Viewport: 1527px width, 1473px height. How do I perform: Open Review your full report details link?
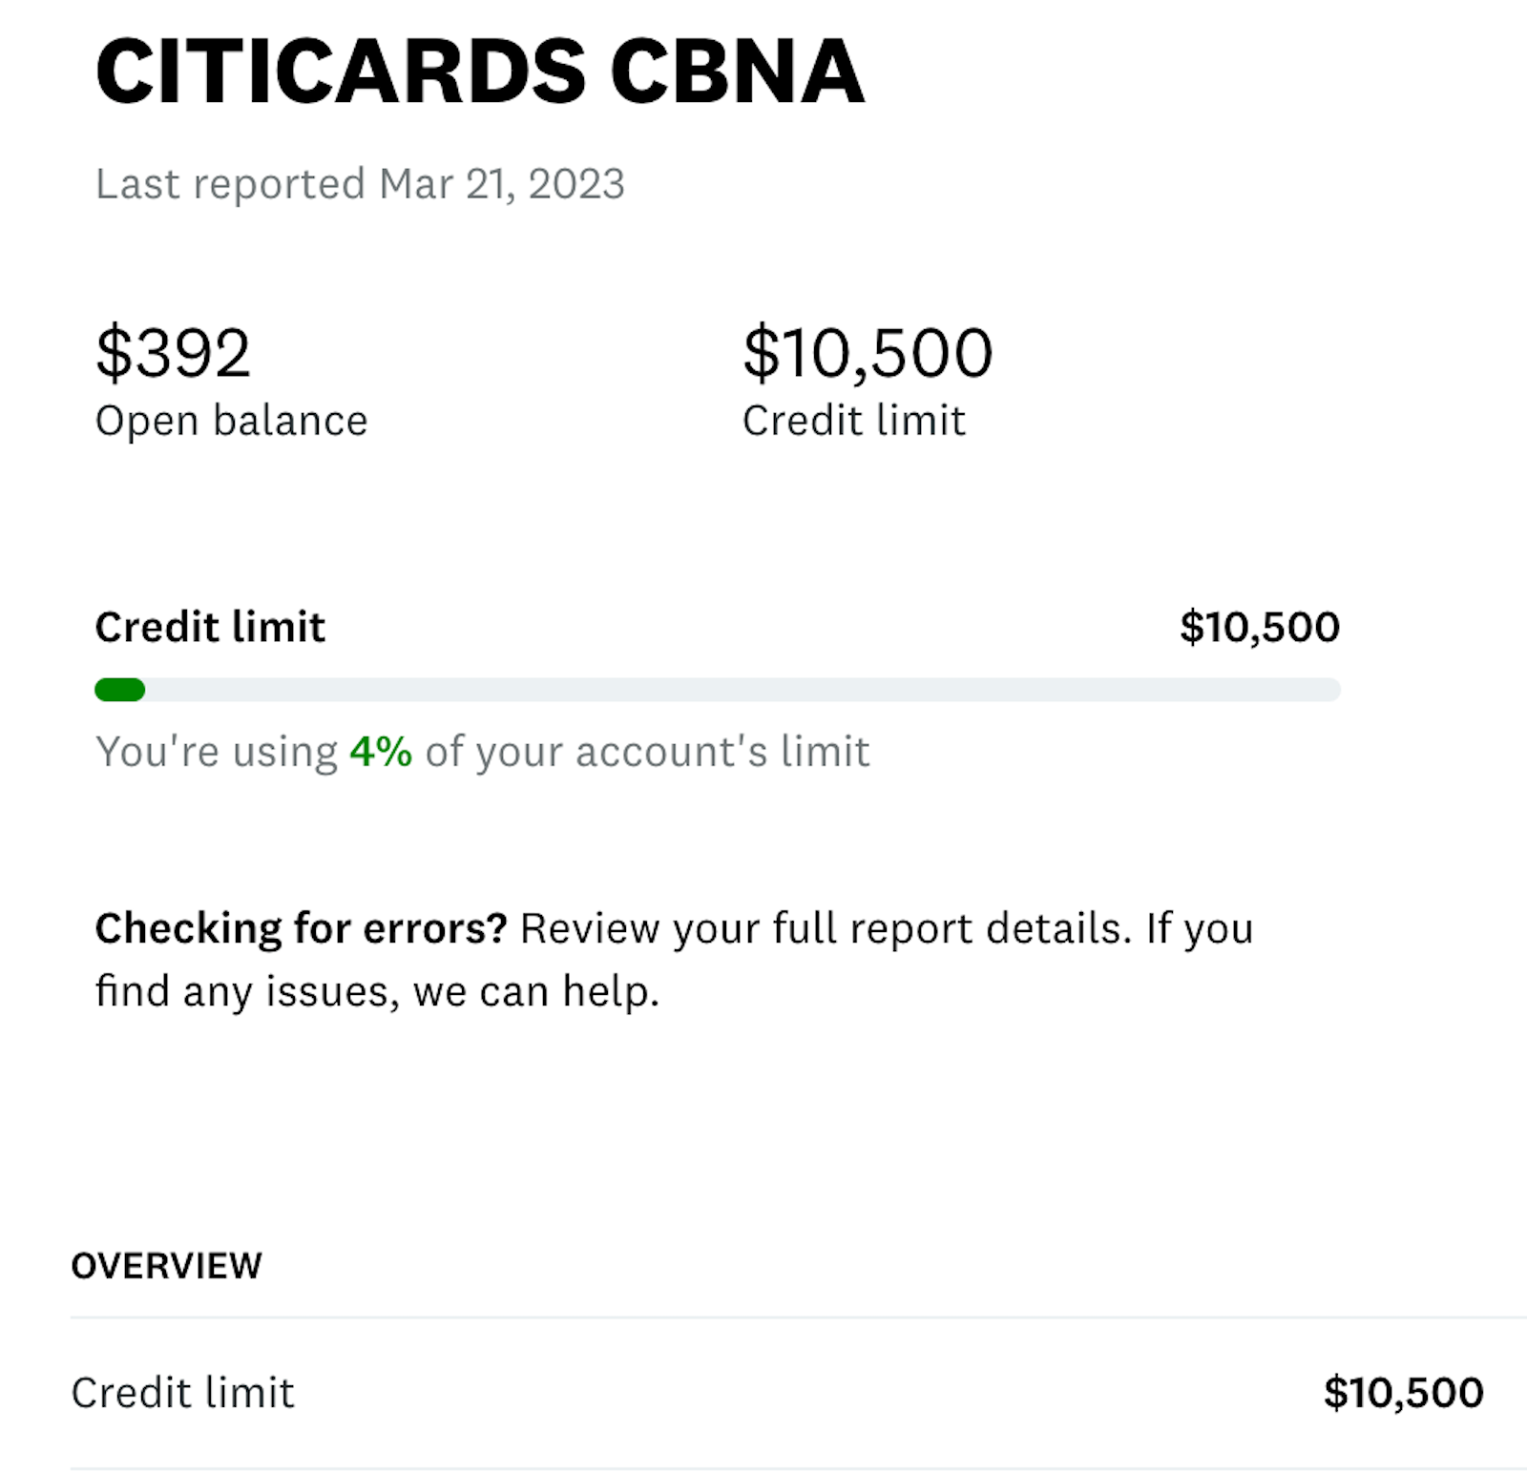tap(826, 928)
